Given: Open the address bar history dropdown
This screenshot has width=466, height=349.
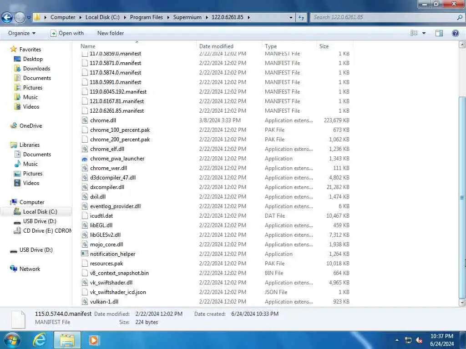Looking at the screenshot, I should click(x=291, y=18).
